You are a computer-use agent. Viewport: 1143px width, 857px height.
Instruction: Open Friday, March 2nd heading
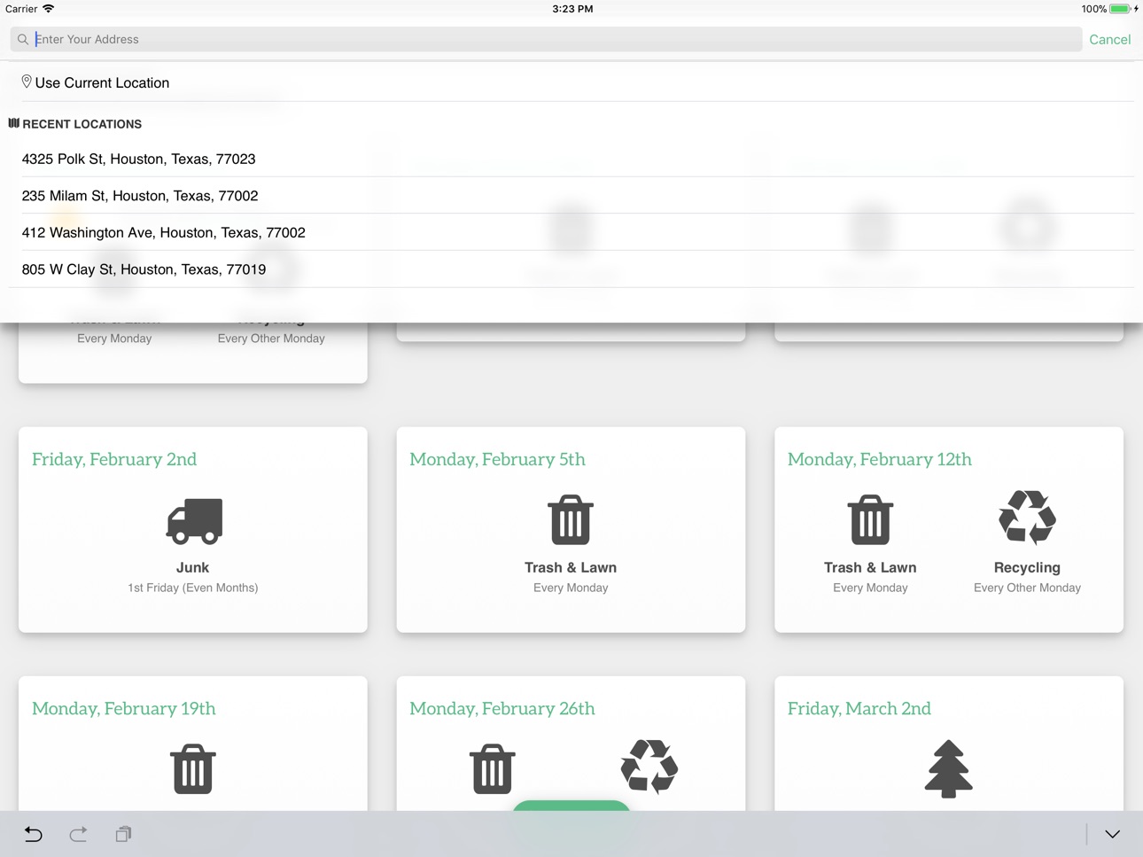coord(859,708)
